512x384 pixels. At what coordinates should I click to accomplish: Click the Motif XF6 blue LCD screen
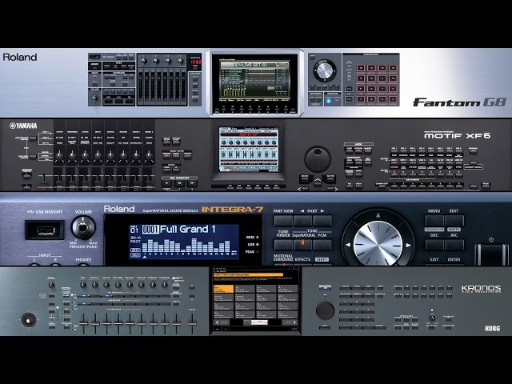coord(249,150)
